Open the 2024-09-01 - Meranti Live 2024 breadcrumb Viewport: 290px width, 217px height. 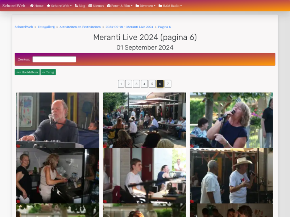(x=129, y=27)
